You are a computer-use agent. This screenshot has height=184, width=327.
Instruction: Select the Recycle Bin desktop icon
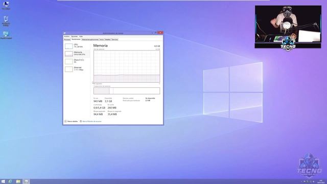6,21
